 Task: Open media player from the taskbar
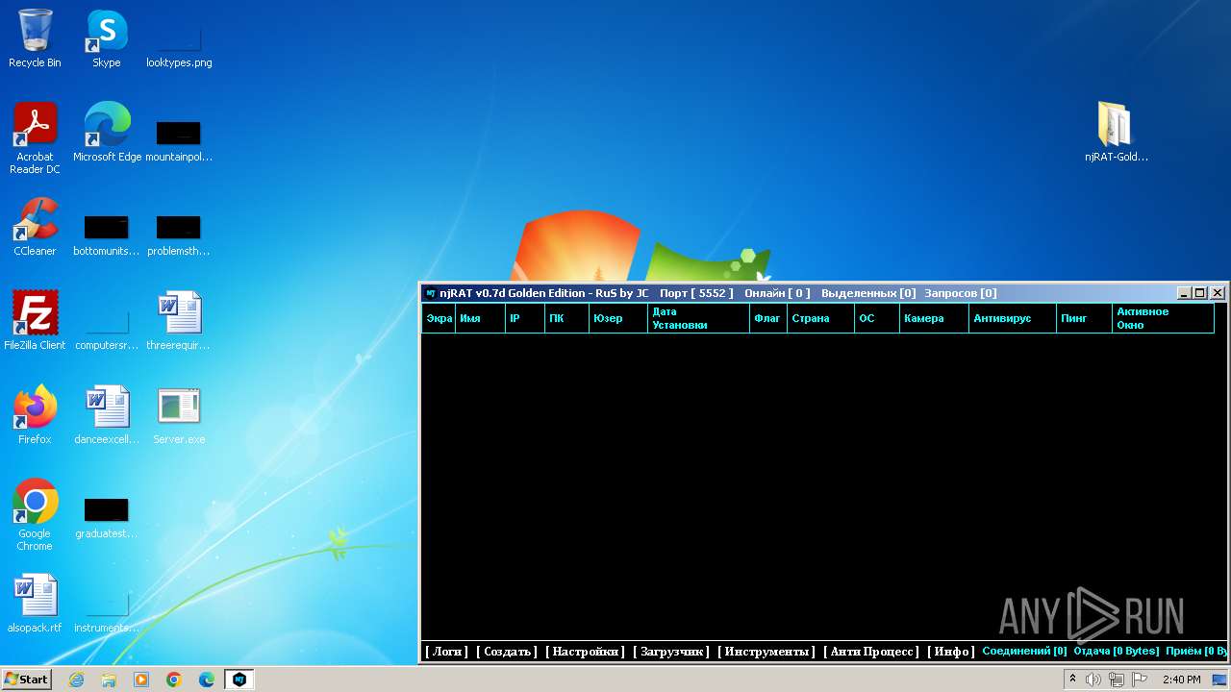141,680
